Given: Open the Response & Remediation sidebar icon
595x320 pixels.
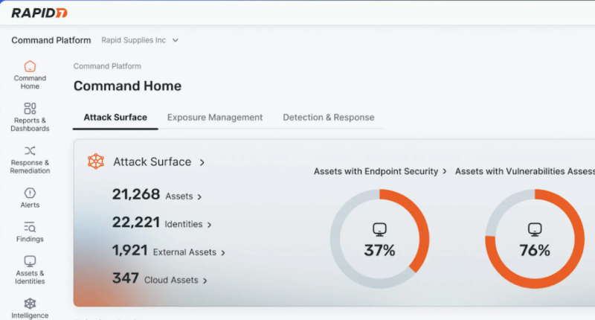Looking at the screenshot, I should click(x=30, y=151).
